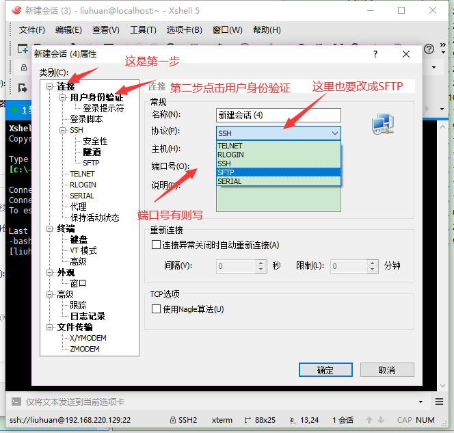Select 安全性 under SSH
This screenshot has height=433, width=454.
(95, 141)
